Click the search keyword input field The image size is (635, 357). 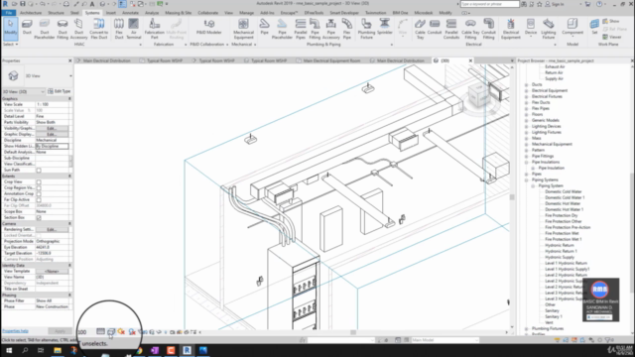[x=489, y=4]
